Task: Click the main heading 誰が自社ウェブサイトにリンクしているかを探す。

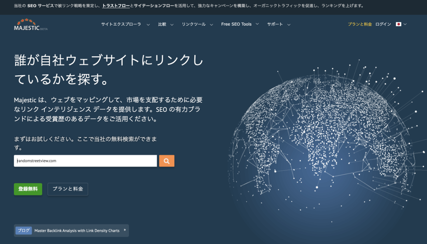Action: click(x=109, y=70)
